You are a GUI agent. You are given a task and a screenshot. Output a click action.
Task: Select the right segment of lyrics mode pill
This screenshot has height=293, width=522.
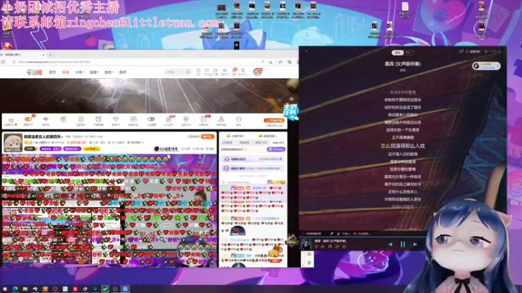tap(408, 53)
